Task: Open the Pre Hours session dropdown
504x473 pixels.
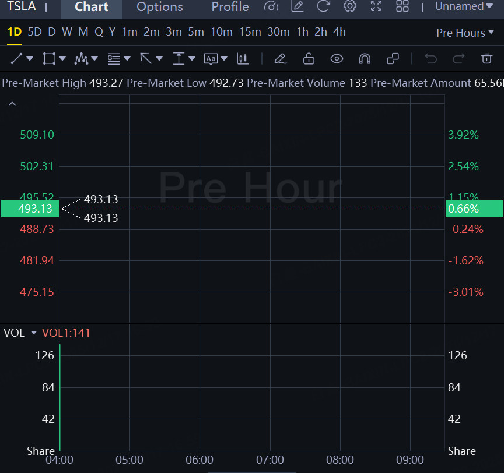Action: coord(465,33)
